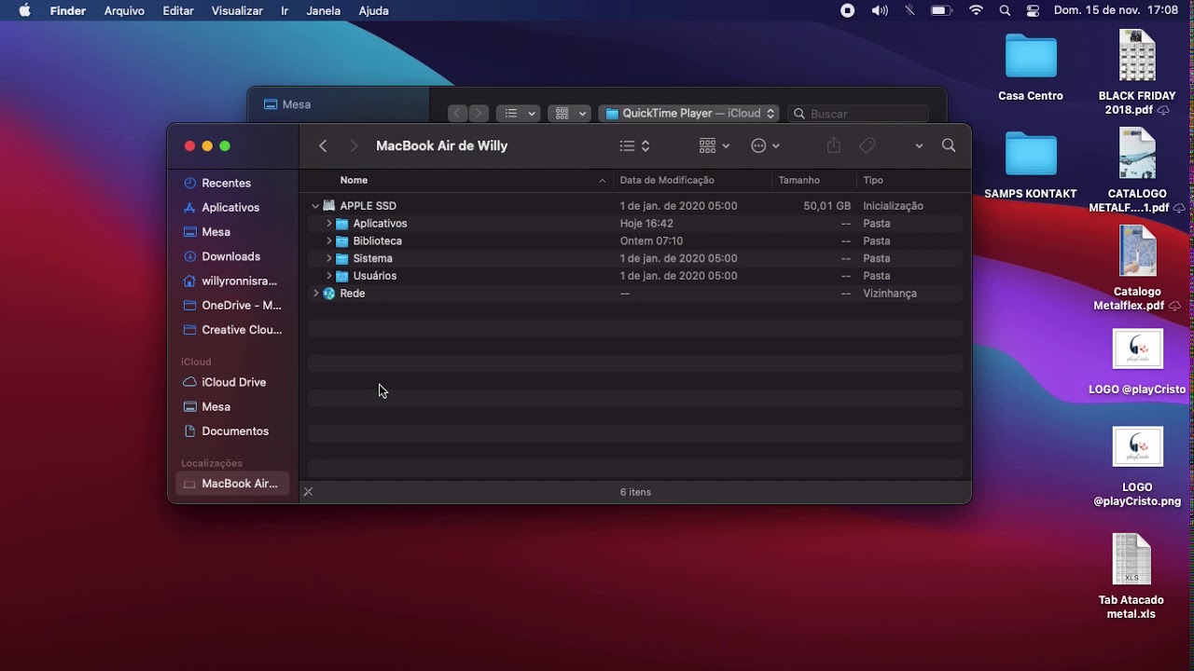Image resolution: width=1194 pixels, height=671 pixels.
Task: Go back with the front Finder back arrow
Action: tap(323, 146)
